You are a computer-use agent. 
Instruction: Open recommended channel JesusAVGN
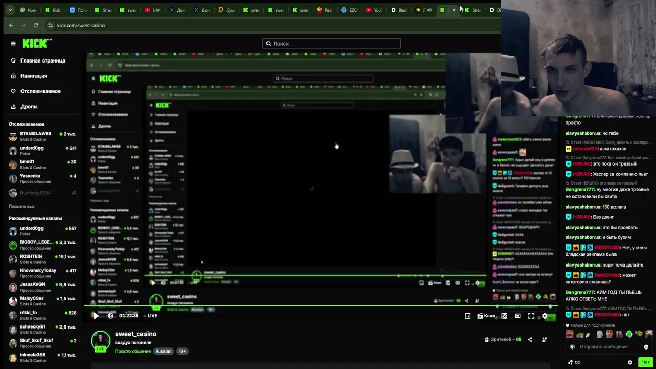point(43,287)
